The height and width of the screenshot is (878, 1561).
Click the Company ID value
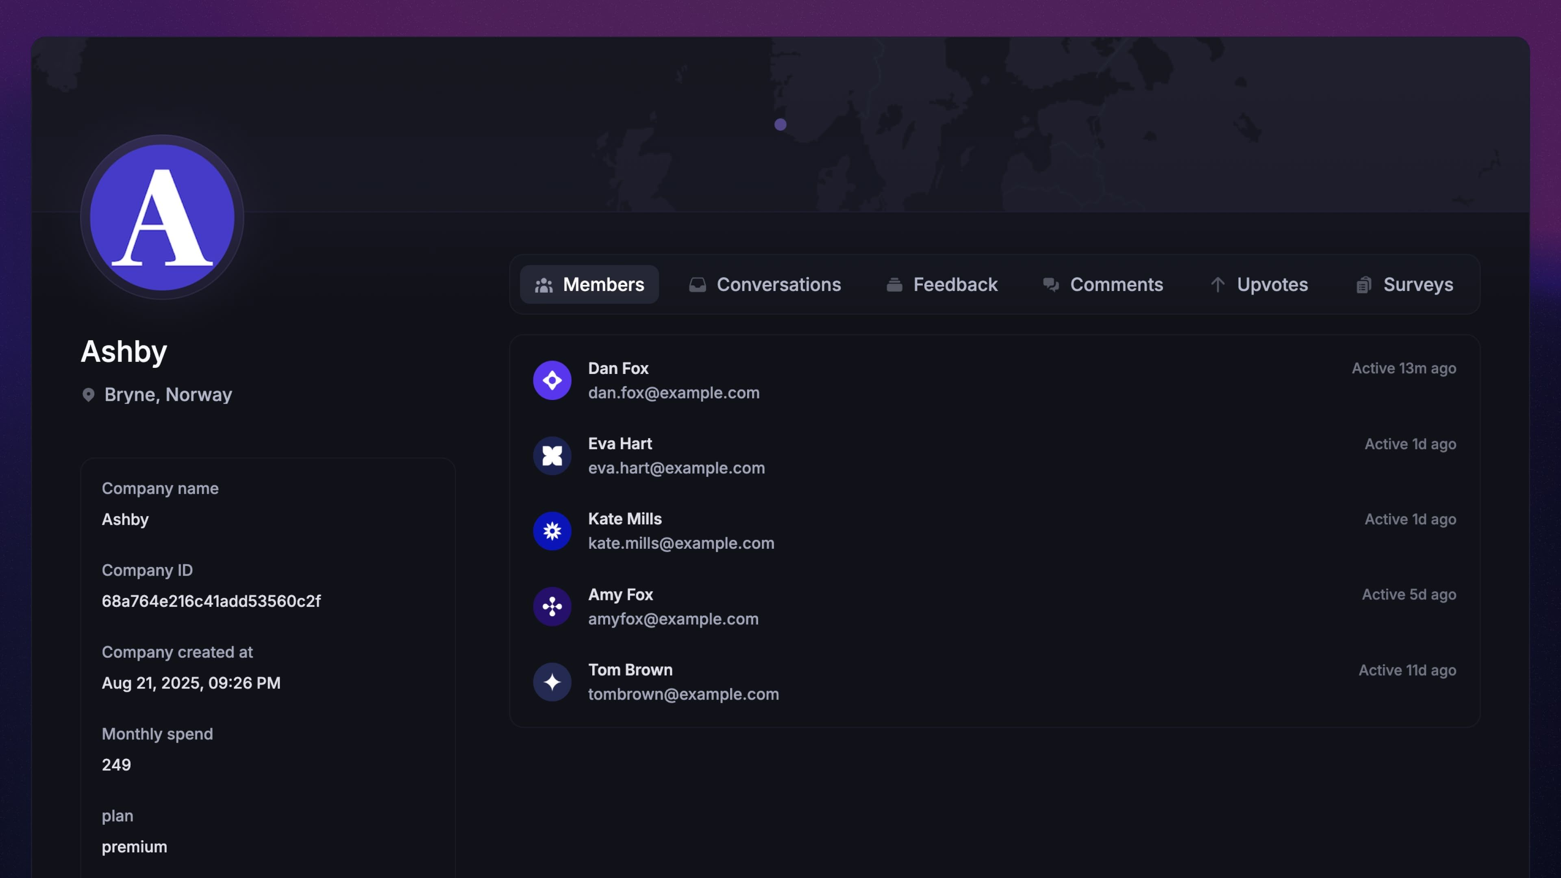pyautogui.click(x=211, y=601)
